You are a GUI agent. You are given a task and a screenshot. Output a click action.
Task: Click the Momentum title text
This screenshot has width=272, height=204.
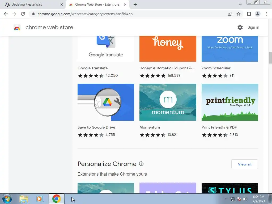[150, 127]
